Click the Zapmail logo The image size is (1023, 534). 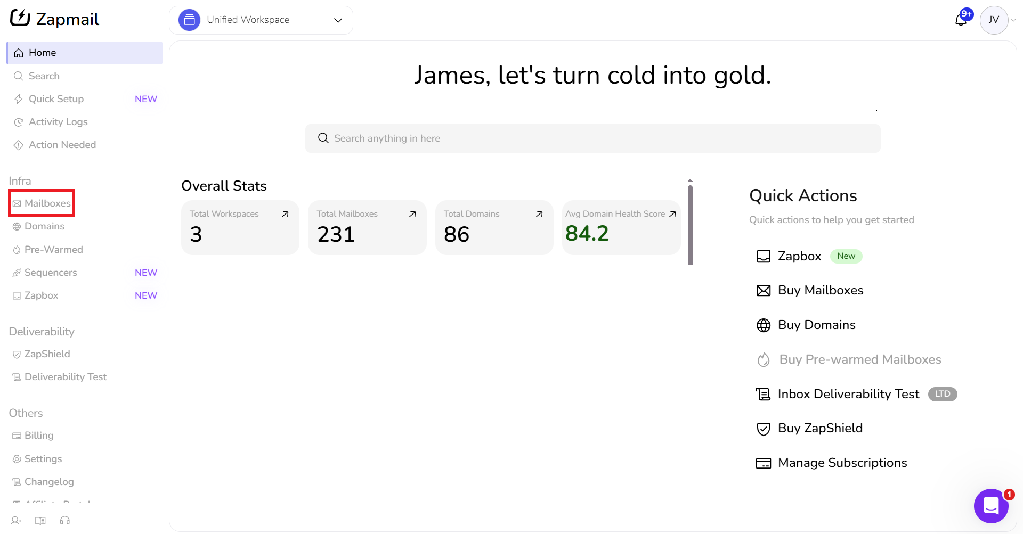click(55, 19)
